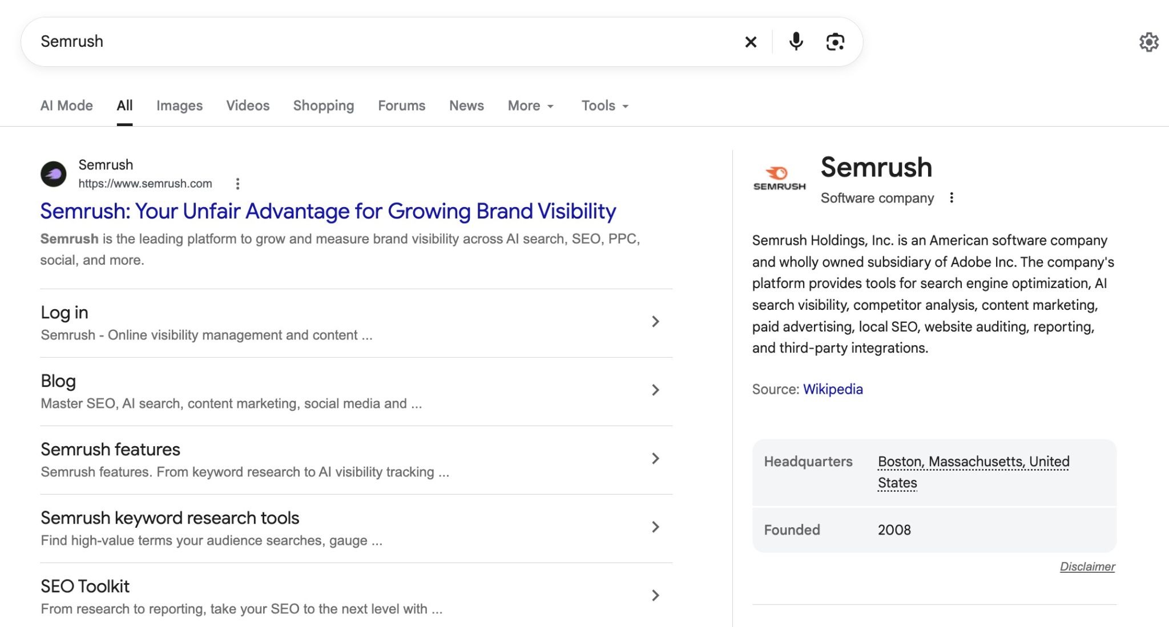Clear the search box with X icon
Screen dimensions: 1169x627
pos(751,42)
